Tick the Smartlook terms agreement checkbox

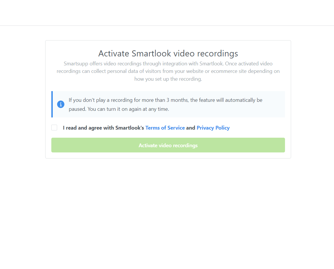(x=54, y=128)
